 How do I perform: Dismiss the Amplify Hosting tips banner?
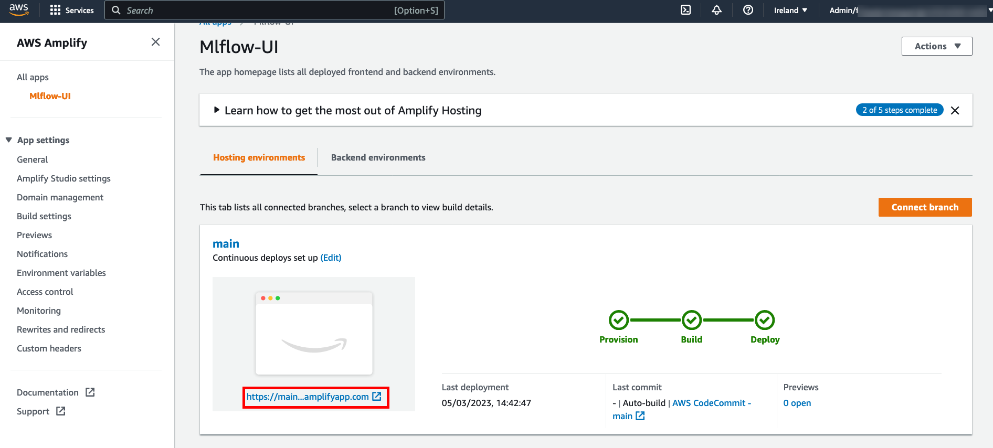pyautogui.click(x=955, y=110)
